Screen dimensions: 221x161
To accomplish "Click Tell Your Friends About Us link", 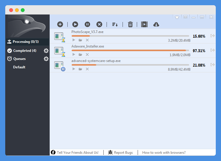I will [x=75, y=152].
